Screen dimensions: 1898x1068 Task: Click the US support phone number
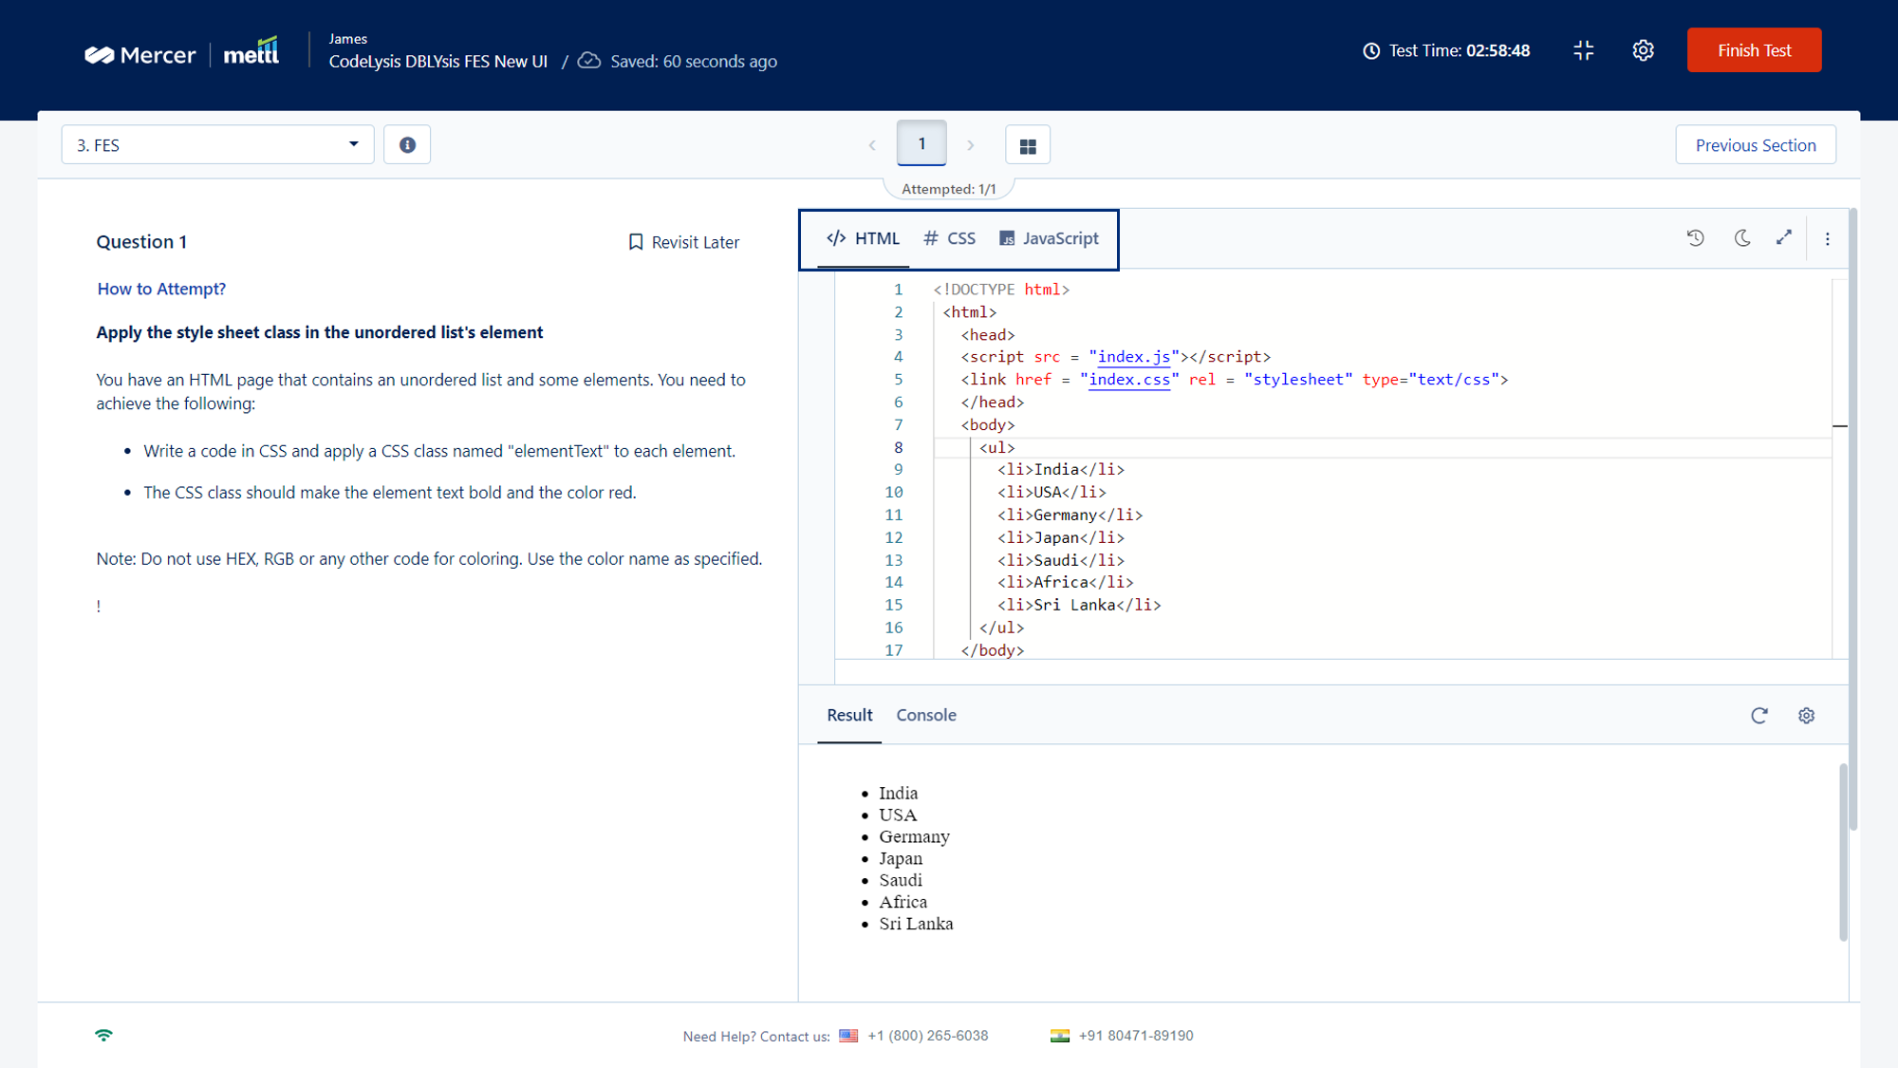[x=927, y=1036]
